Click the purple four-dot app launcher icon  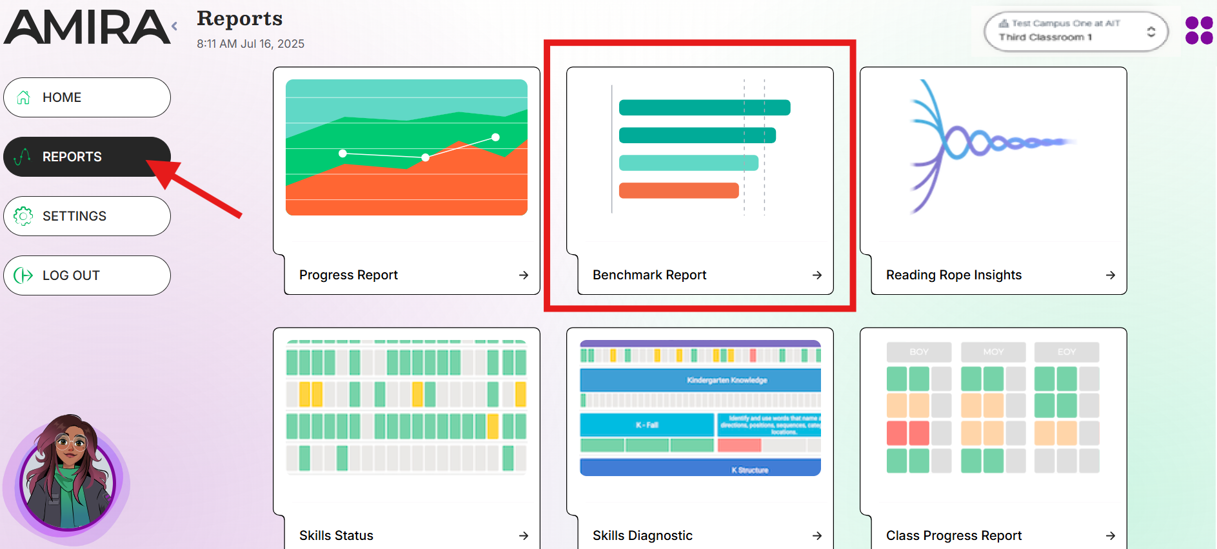(x=1199, y=30)
